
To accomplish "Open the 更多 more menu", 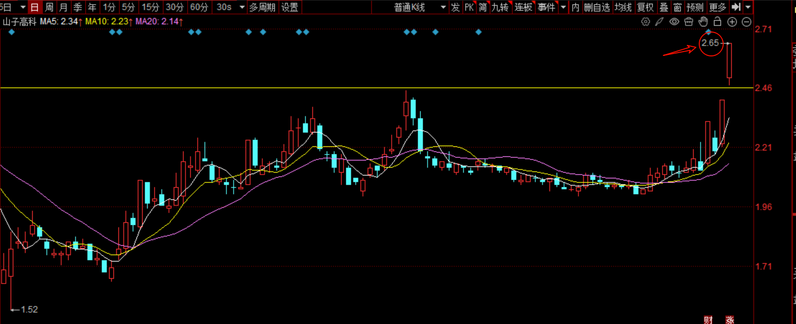I will (x=717, y=7).
